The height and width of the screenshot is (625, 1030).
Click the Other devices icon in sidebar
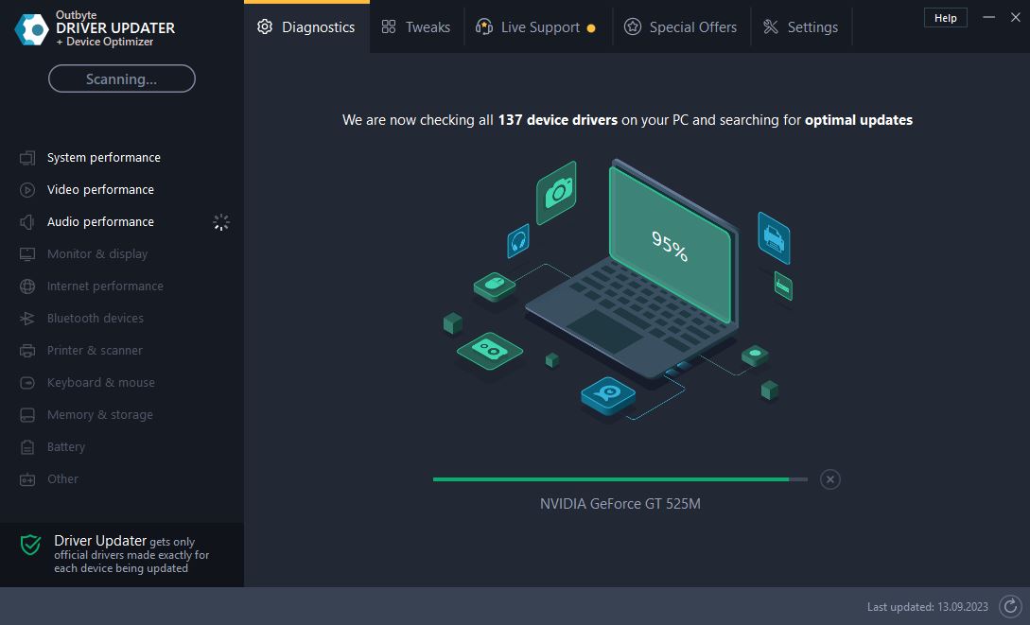point(26,479)
